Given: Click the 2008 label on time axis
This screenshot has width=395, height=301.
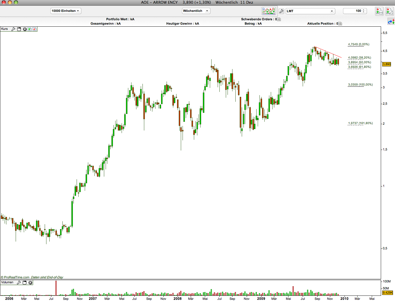Looking at the screenshot, I should click(178, 299).
